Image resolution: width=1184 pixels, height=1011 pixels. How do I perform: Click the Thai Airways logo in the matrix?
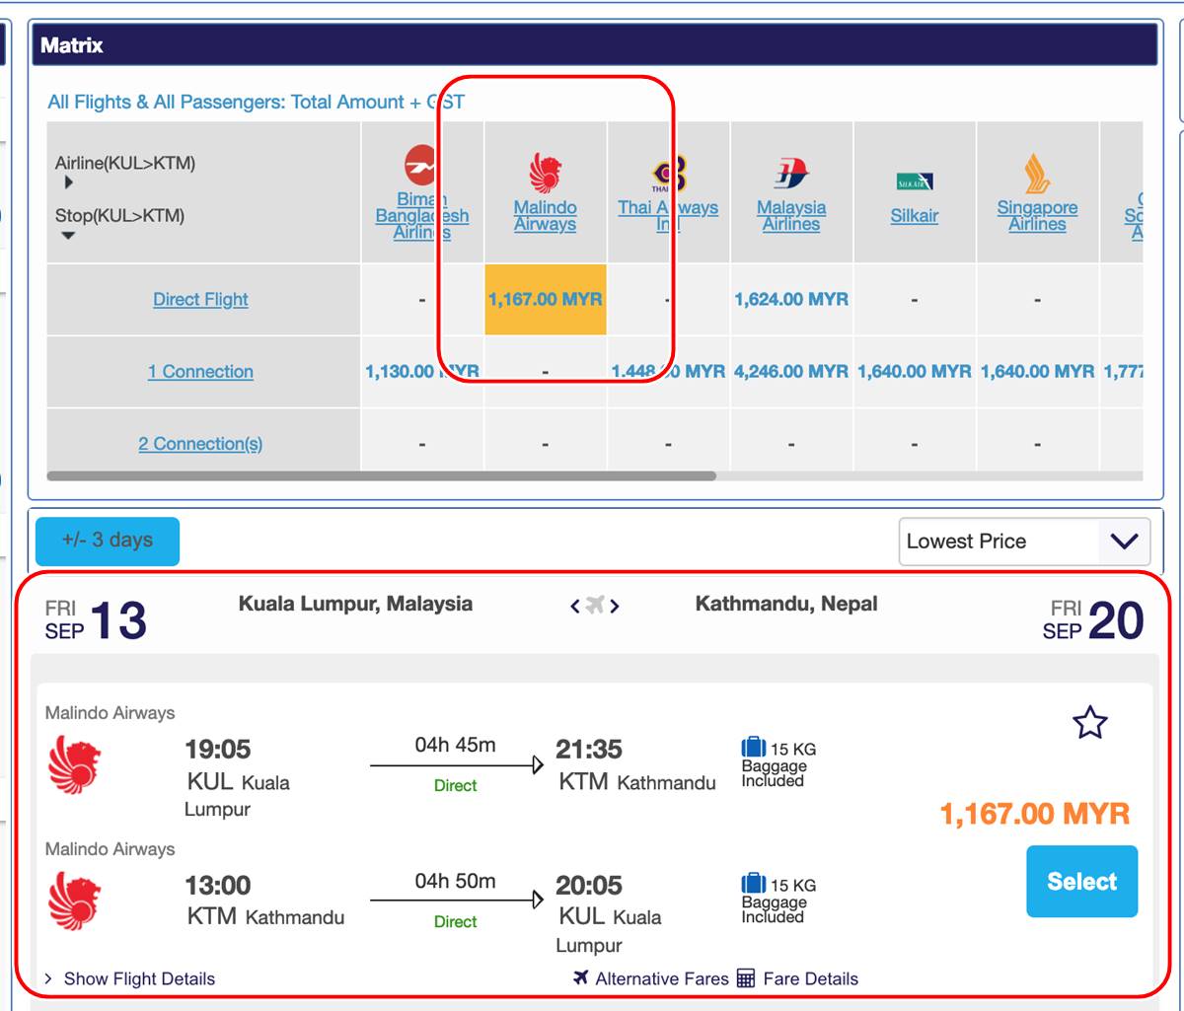coord(668,175)
